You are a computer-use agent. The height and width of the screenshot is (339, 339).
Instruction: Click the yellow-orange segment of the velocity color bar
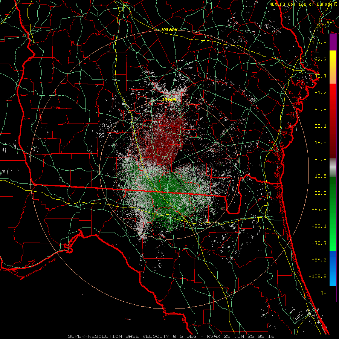[x=333, y=67]
